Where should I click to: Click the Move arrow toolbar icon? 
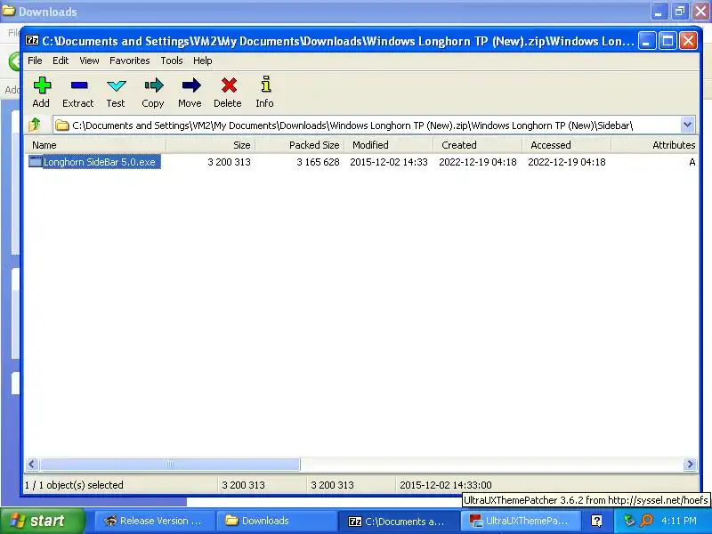[190, 85]
